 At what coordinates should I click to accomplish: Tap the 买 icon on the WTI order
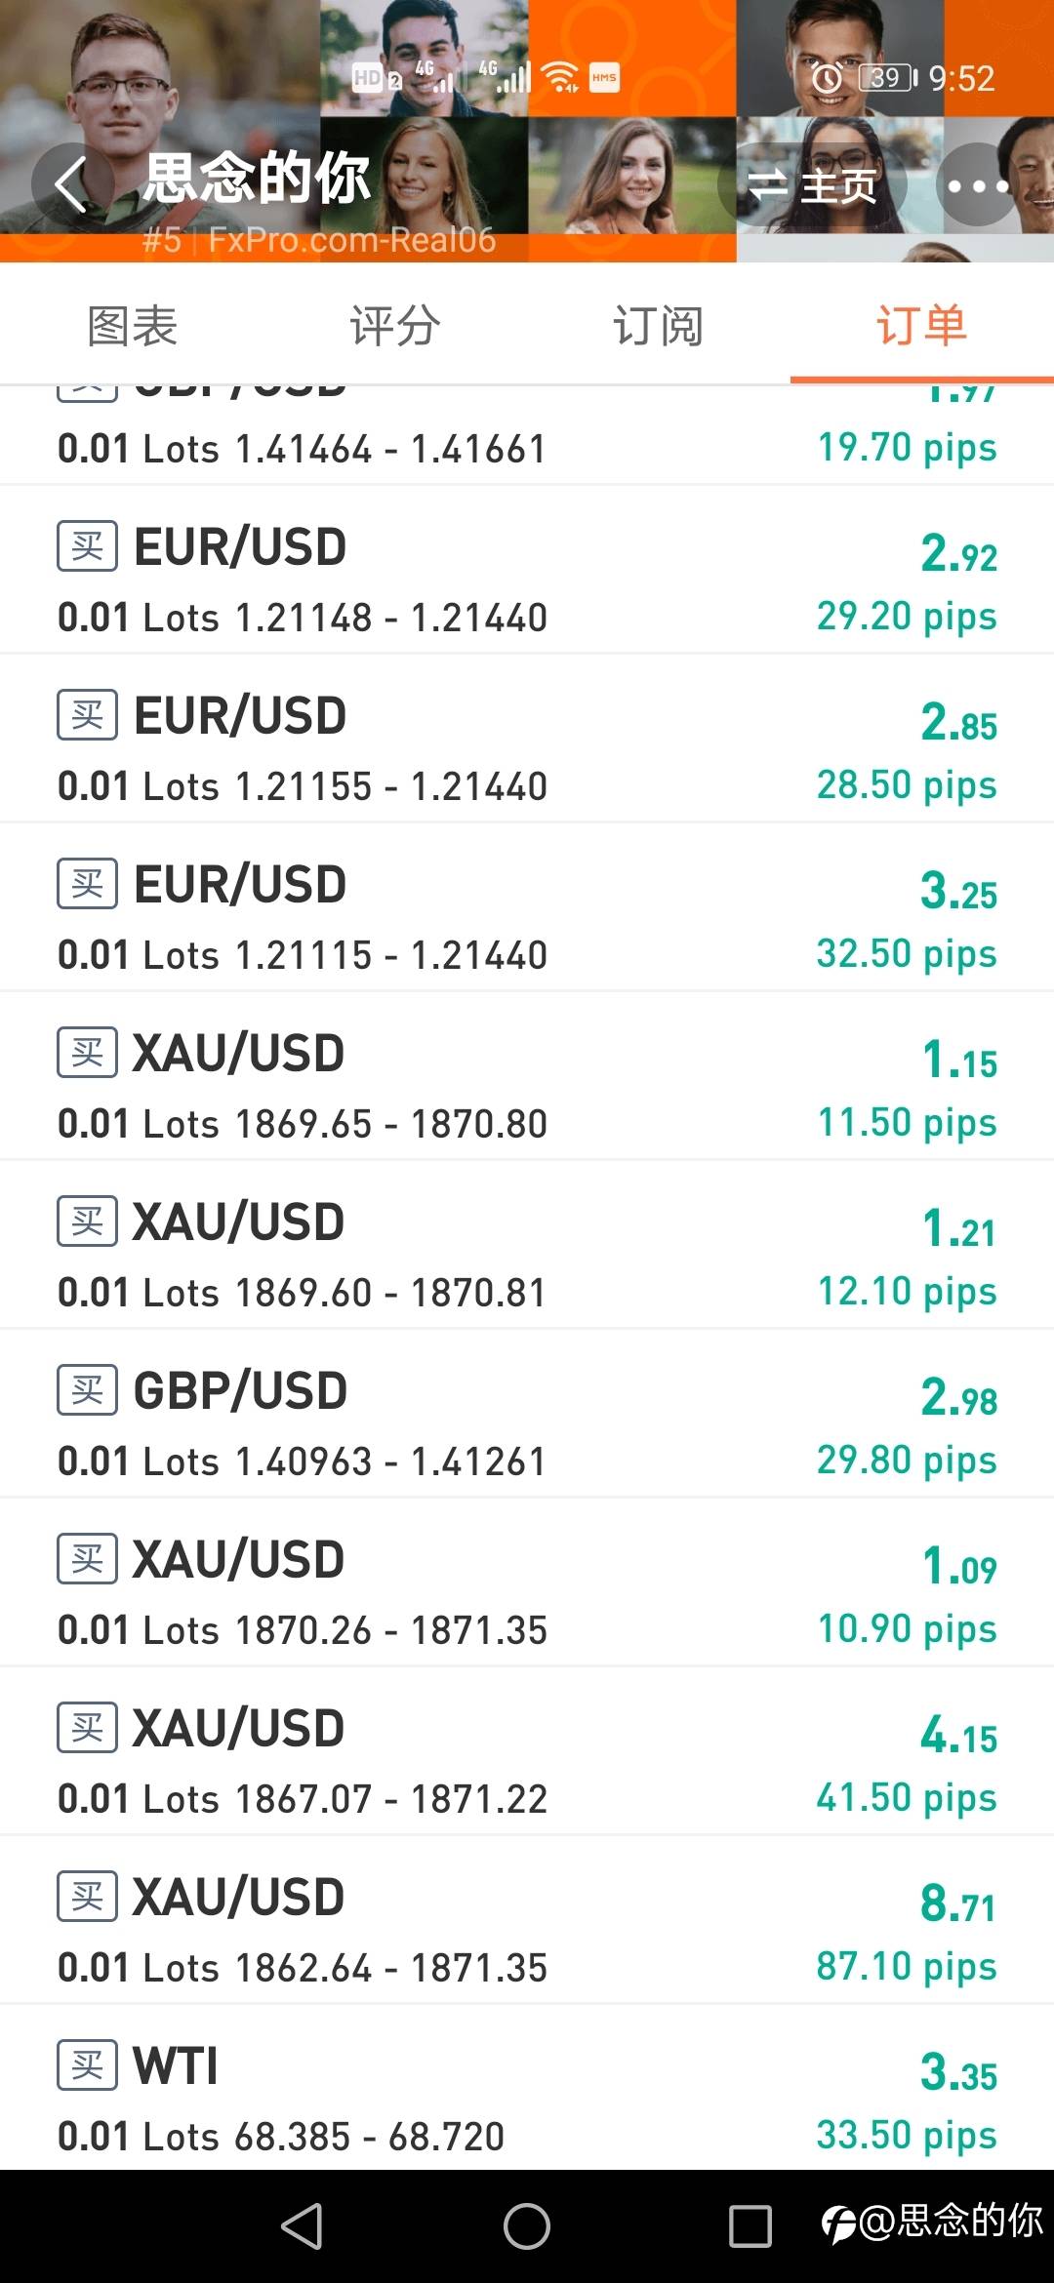point(87,2064)
